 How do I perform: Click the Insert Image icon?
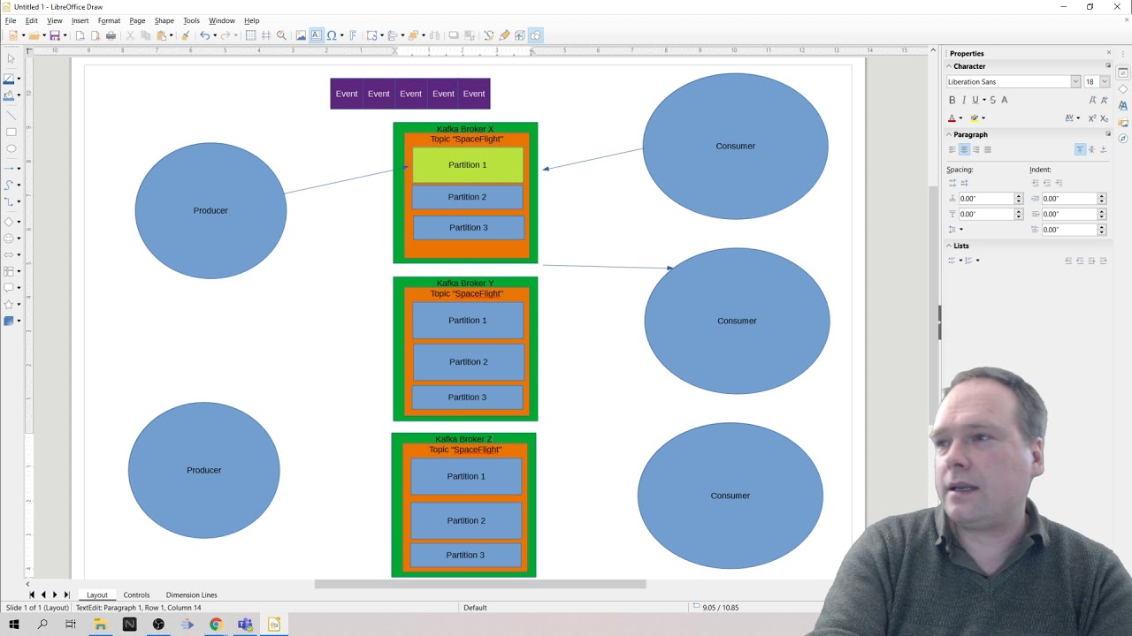pyautogui.click(x=301, y=35)
